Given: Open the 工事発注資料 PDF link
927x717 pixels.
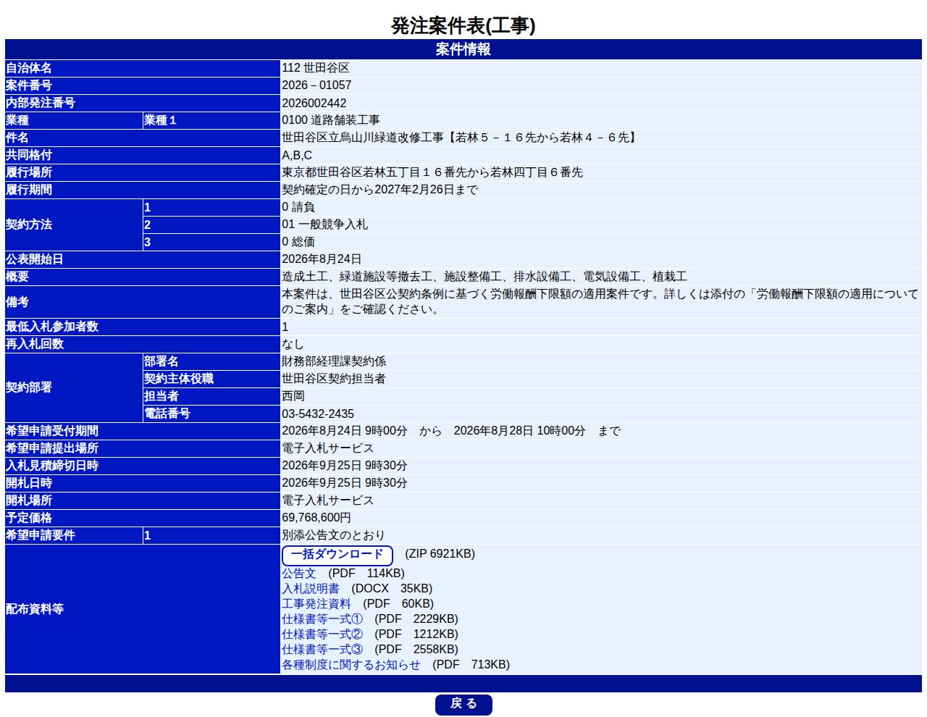Looking at the screenshot, I should [316, 604].
